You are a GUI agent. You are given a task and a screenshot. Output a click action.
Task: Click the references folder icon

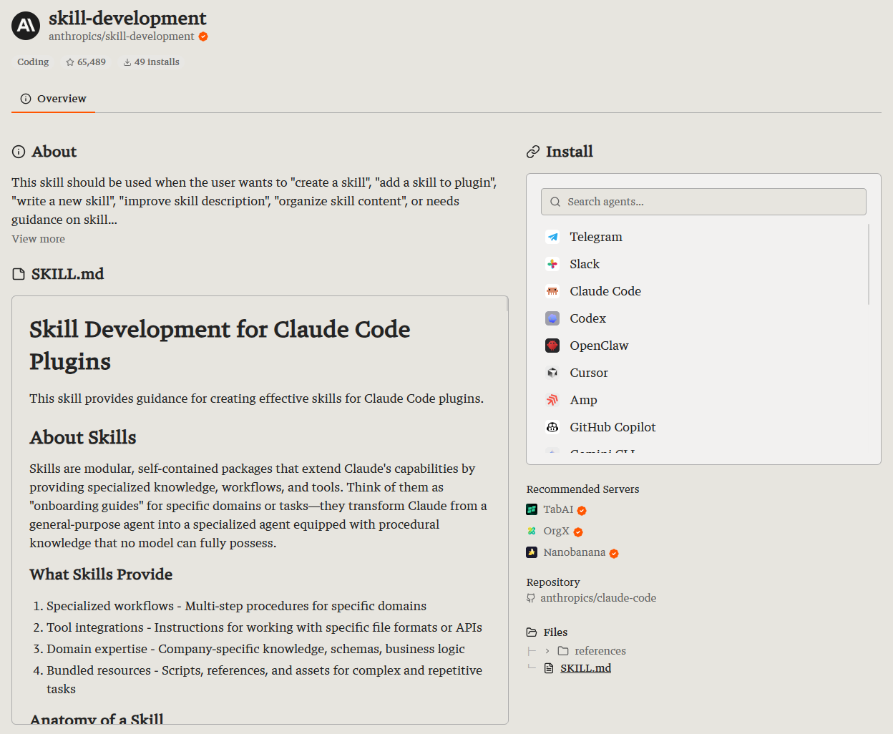click(x=563, y=651)
